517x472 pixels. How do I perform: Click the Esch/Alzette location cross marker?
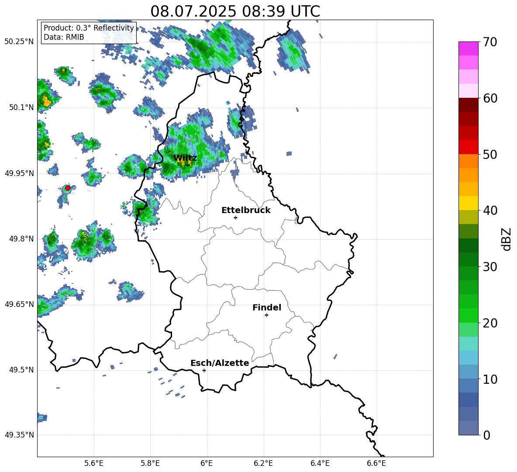(x=204, y=370)
